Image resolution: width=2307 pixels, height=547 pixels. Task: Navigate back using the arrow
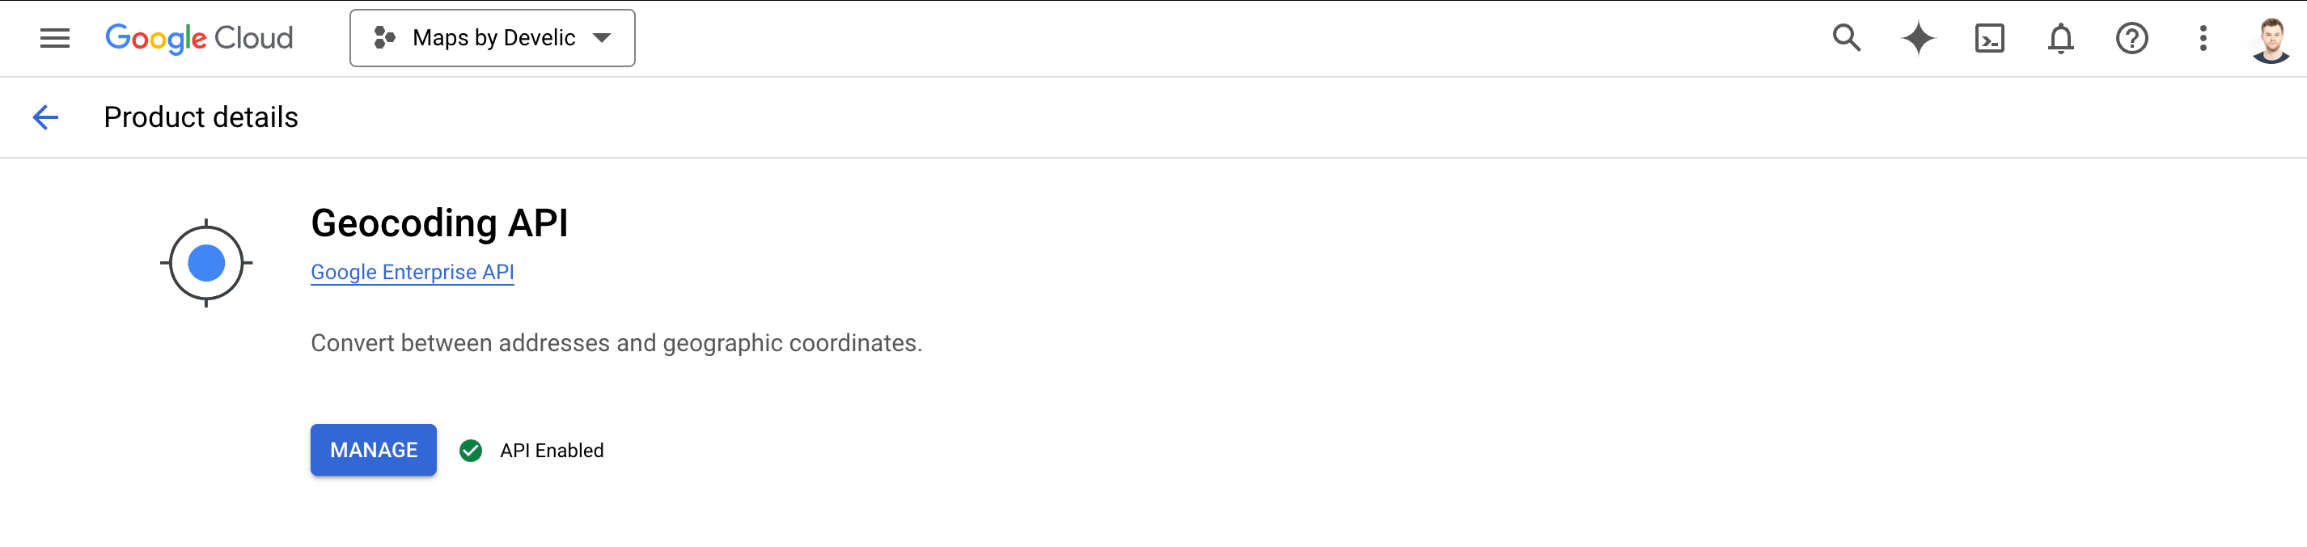pos(44,117)
